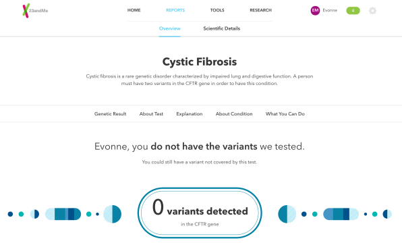Jump to About Condition section

234,114
